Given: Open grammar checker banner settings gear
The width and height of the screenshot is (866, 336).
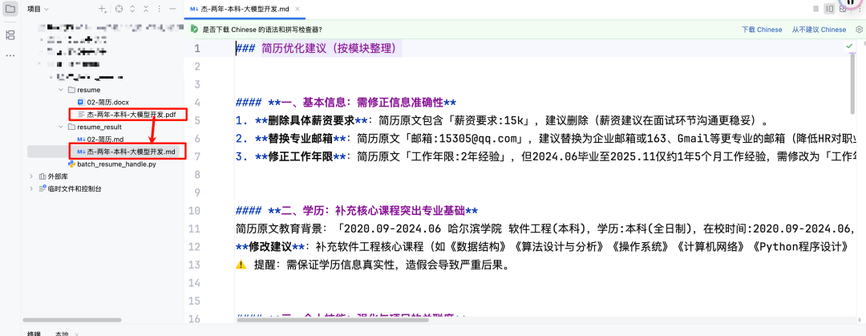Looking at the screenshot, I should click(859, 30).
